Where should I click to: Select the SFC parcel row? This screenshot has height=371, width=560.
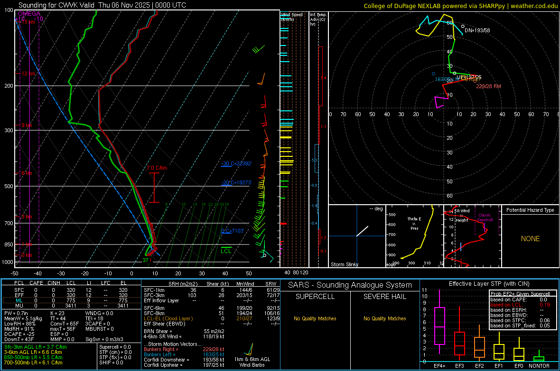72,290
